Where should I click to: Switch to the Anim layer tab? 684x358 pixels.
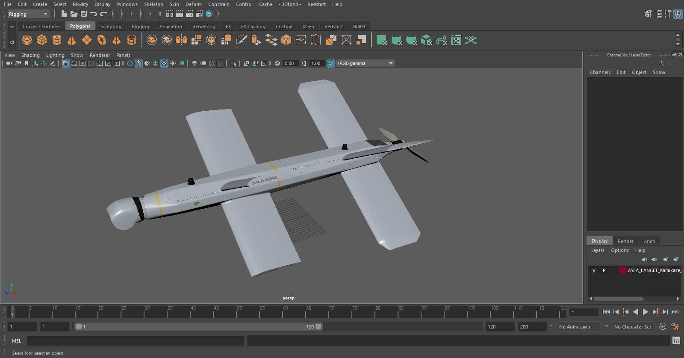[x=649, y=241]
